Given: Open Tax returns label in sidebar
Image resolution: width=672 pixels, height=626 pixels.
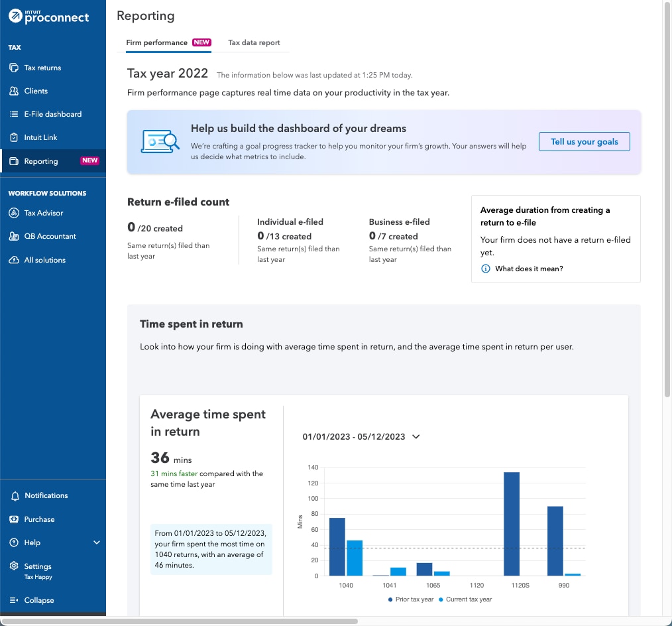Looking at the screenshot, I should pos(42,68).
